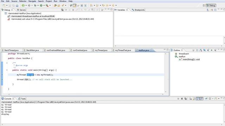Open the File menu
Screen dimensions: 225x126
coord(2,1)
